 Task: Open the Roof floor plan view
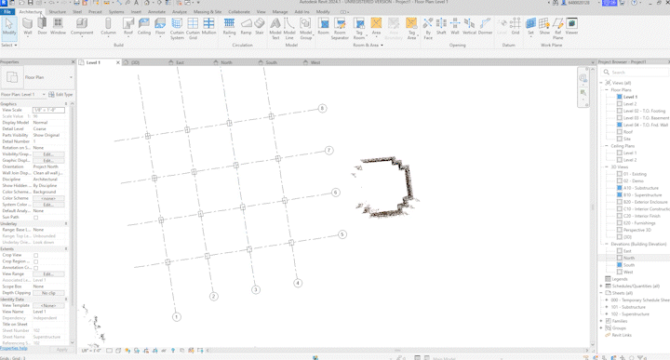[x=628, y=132]
